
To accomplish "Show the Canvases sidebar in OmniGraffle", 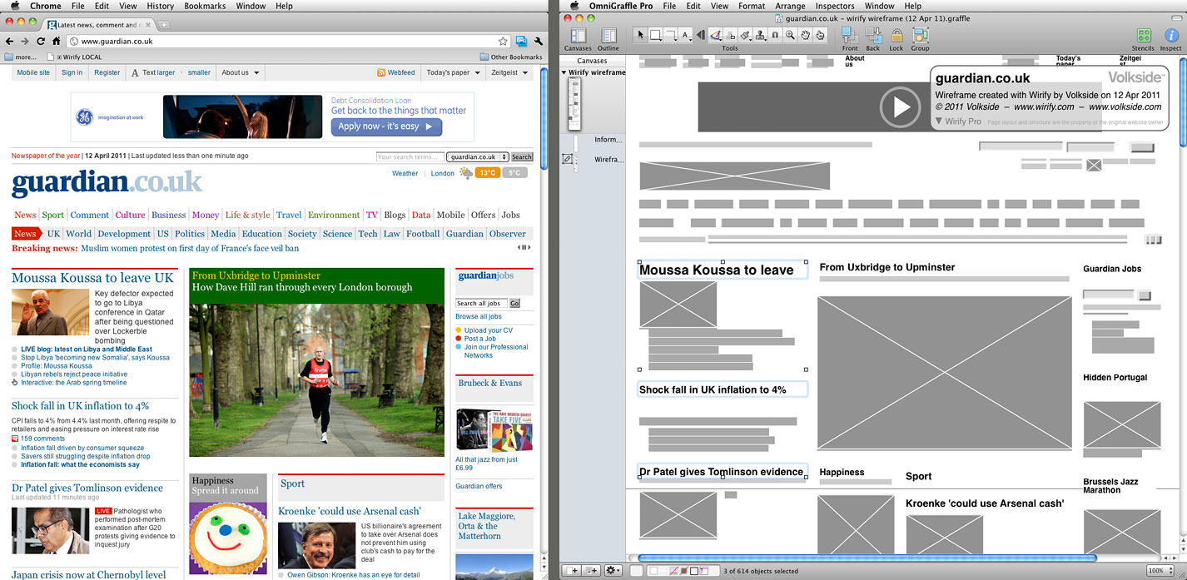I will 579,39.
